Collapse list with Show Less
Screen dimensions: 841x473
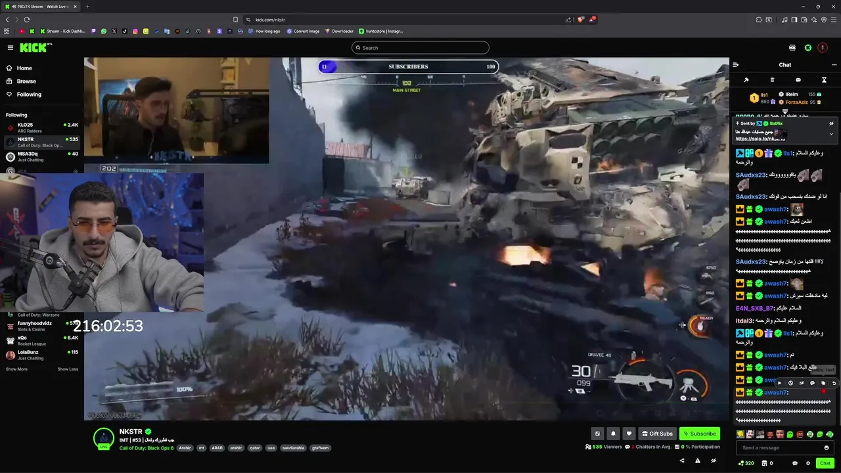[x=68, y=369]
